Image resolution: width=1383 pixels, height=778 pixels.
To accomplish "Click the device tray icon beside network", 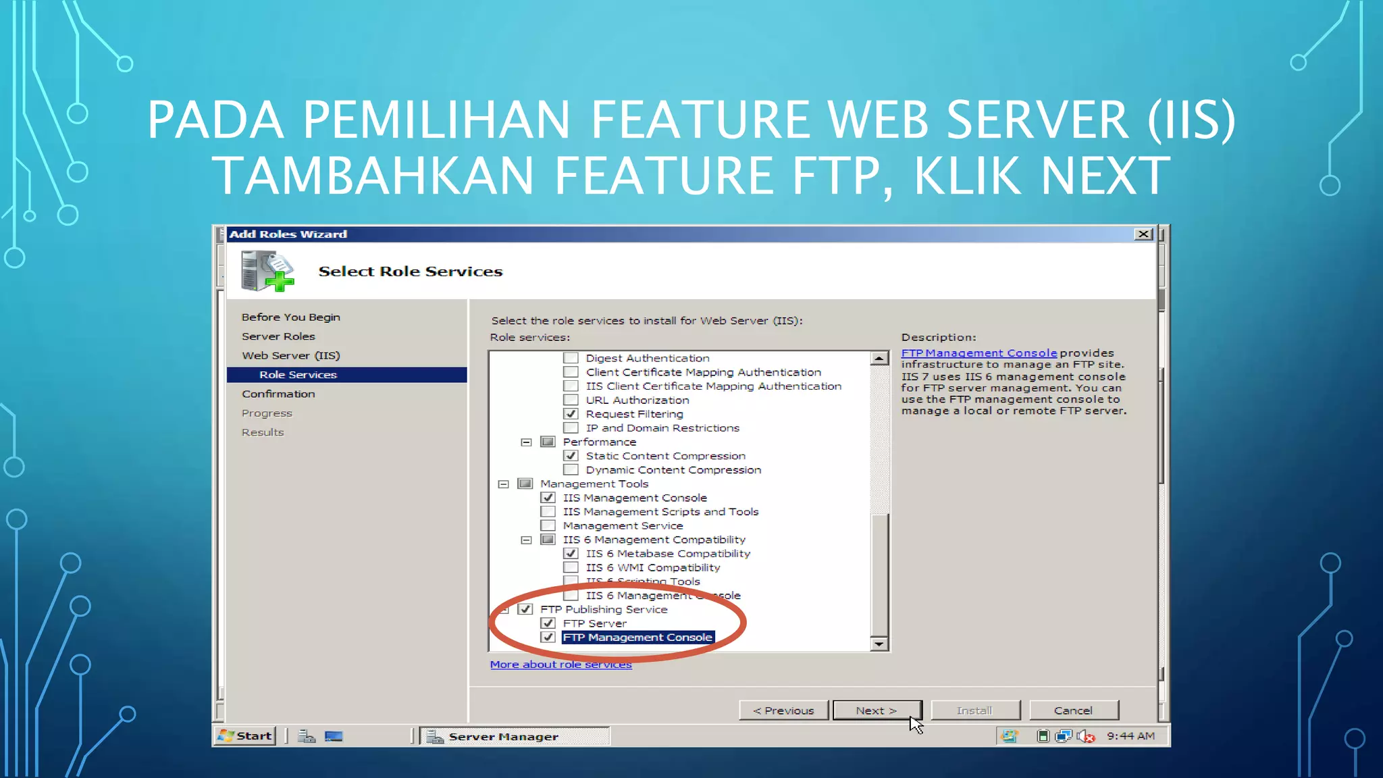I will [1043, 736].
